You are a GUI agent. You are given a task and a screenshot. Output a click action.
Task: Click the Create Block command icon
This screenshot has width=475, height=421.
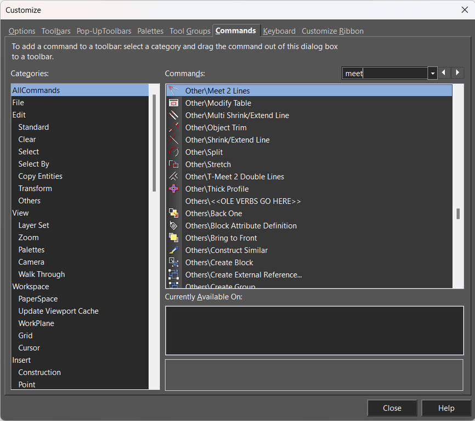[x=174, y=263]
